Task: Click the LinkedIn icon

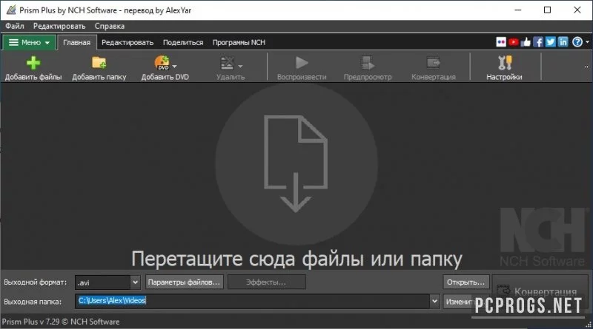Action: [563, 42]
